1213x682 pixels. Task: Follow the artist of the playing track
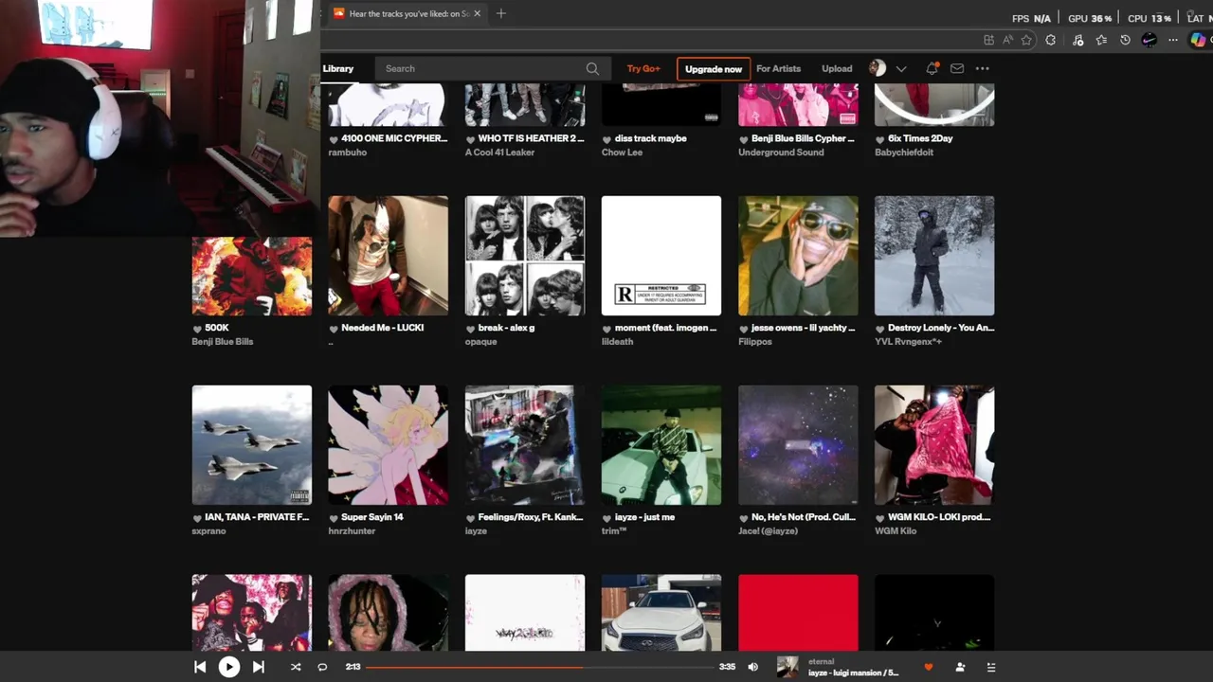click(x=960, y=667)
